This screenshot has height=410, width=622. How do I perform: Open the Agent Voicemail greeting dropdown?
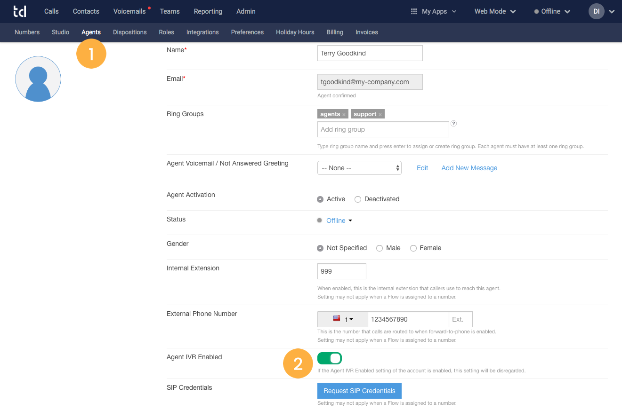coord(359,168)
